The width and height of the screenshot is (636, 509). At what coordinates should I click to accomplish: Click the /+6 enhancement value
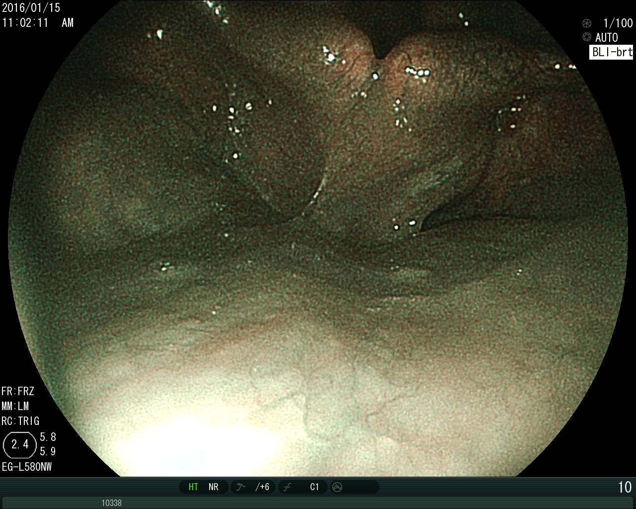[x=262, y=487]
